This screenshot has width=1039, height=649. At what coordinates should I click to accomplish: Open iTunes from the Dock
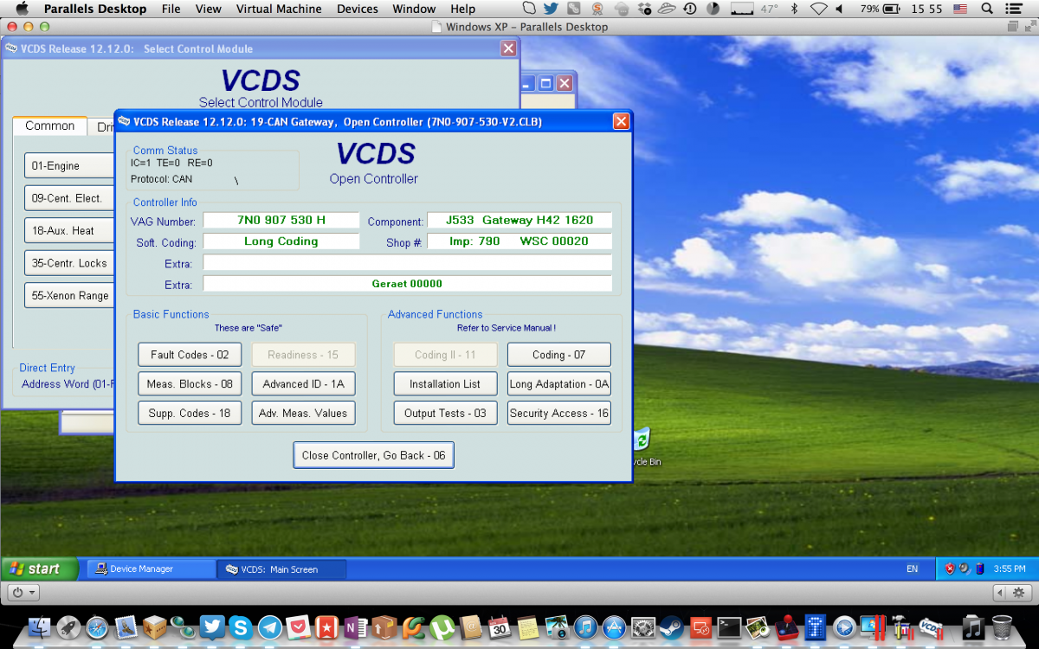tap(585, 627)
